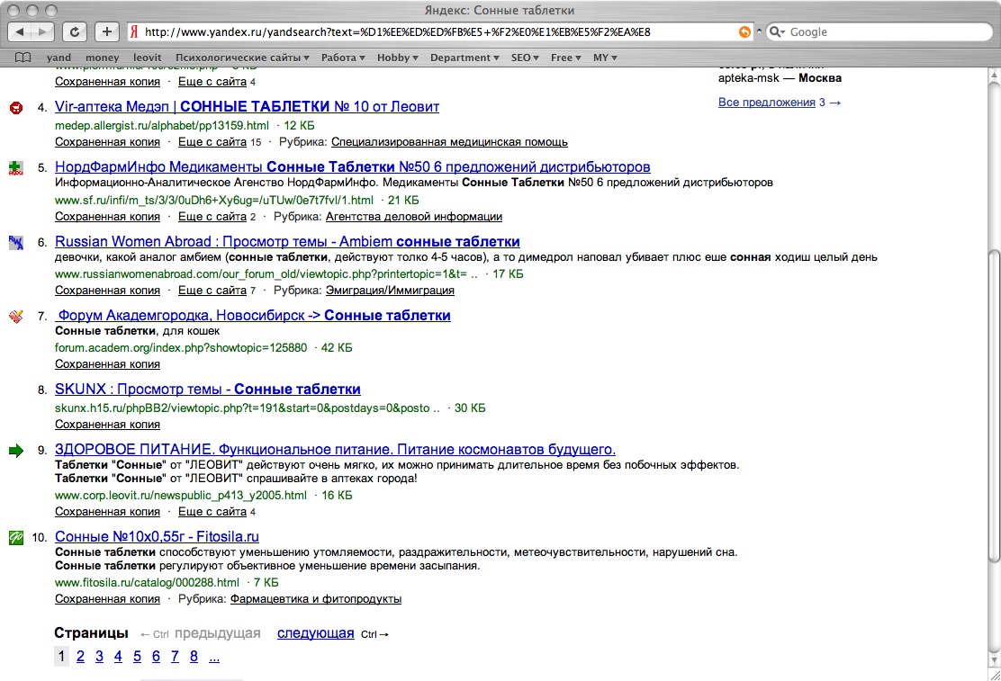The height and width of the screenshot is (681, 1001).
Task: Open SKUNX Просмотр темы result
Action: [x=207, y=390]
